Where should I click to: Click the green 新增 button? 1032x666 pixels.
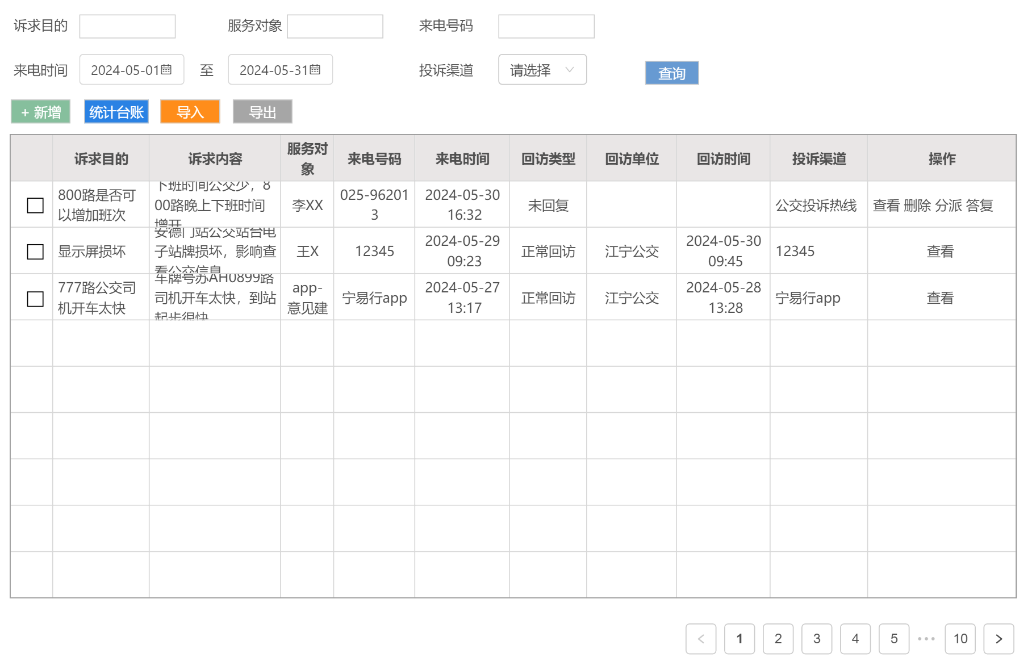coord(40,112)
